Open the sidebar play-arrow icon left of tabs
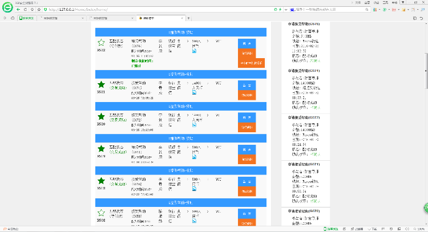 click(x=5, y=18)
